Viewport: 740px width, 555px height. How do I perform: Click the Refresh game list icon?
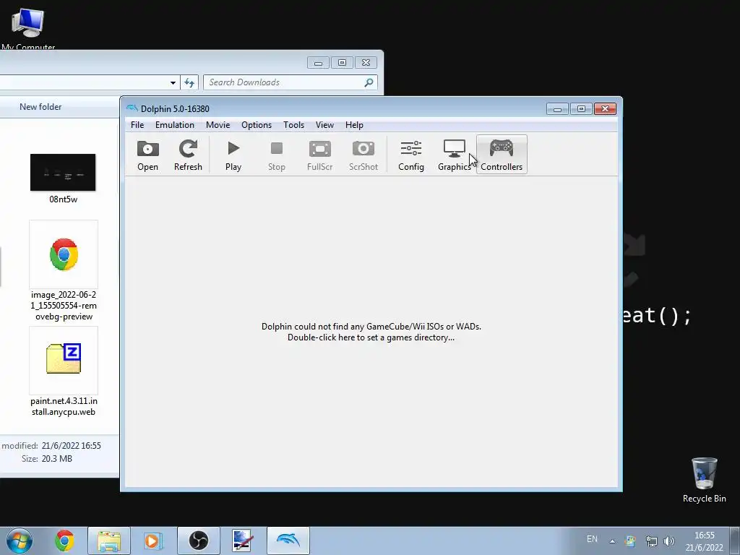(x=188, y=155)
